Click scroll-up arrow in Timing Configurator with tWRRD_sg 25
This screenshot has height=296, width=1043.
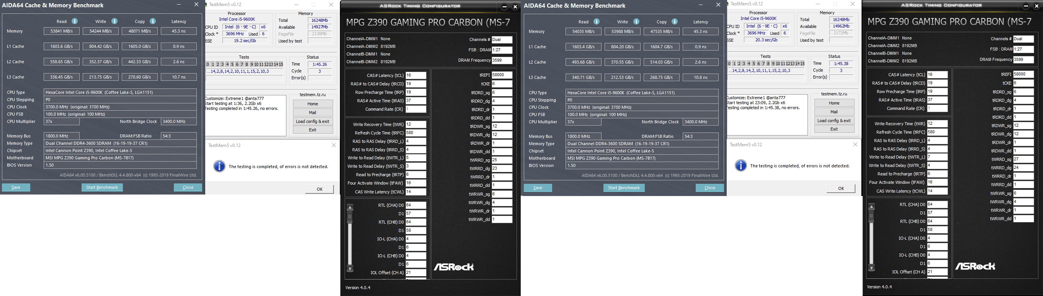[x=350, y=207]
